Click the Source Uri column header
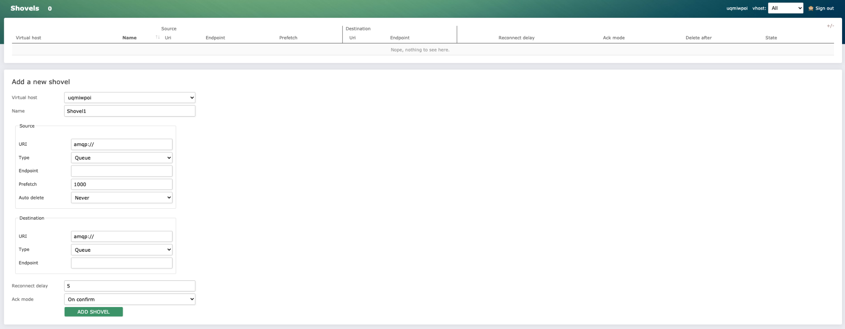Viewport: 845px width, 329px height. (x=168, y=38)
